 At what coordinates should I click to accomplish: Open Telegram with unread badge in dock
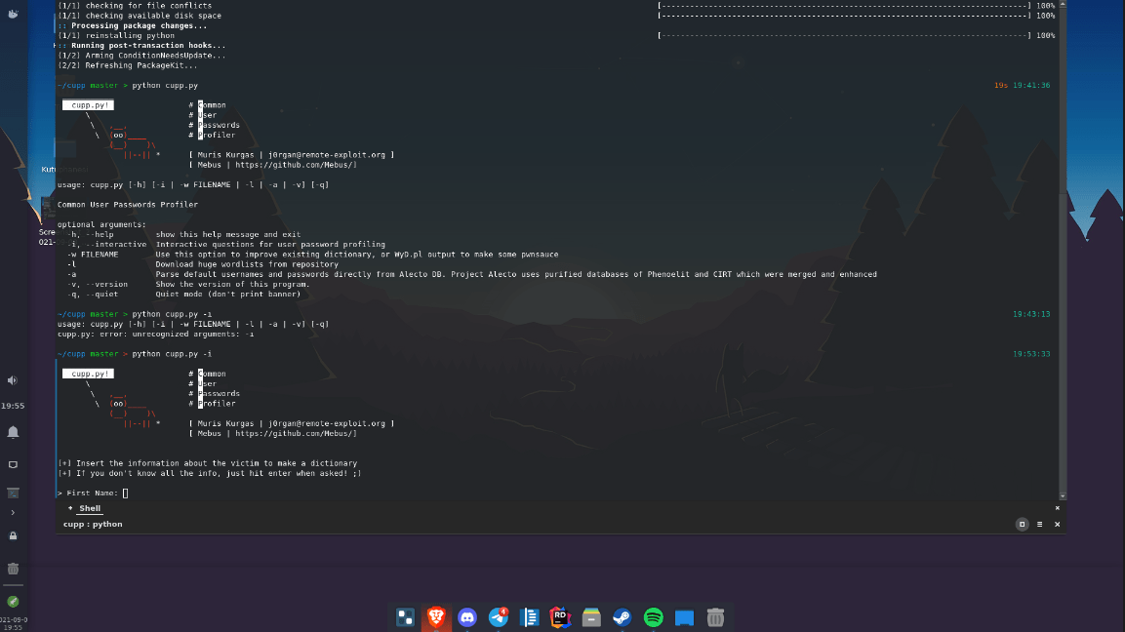499,617
